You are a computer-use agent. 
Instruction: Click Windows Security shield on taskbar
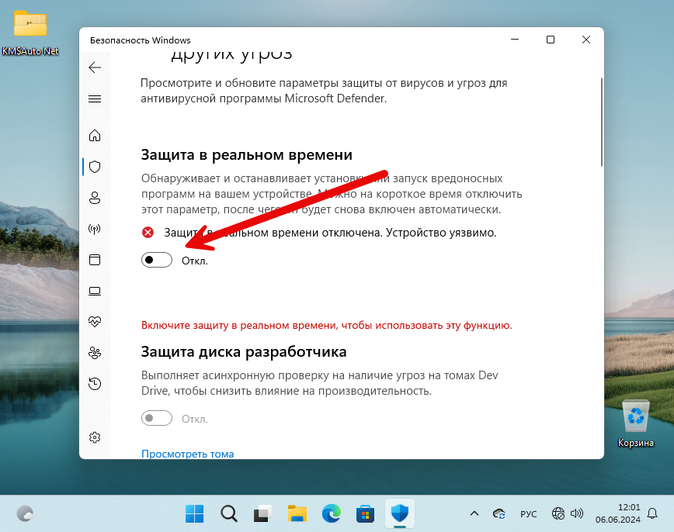[400, 513]
